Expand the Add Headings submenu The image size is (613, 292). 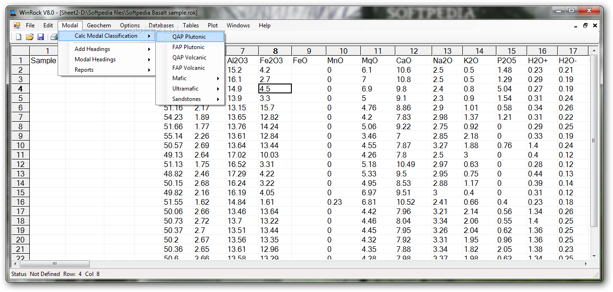point(107,49)
